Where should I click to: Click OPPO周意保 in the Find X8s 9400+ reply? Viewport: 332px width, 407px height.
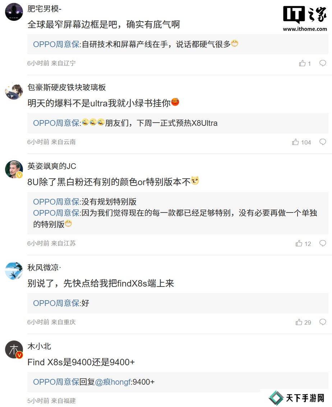click(56, 382)
